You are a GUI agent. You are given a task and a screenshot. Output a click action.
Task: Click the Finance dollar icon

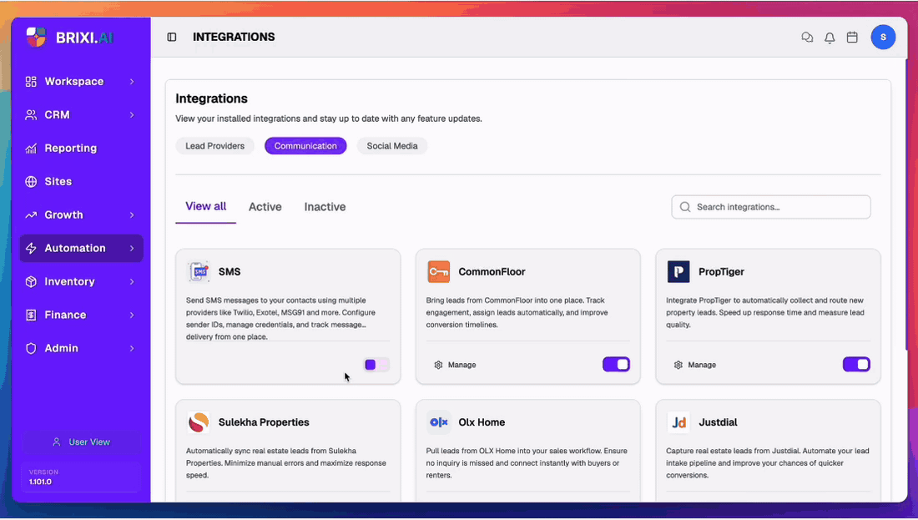pyautogui.click(x=31, y=315)
